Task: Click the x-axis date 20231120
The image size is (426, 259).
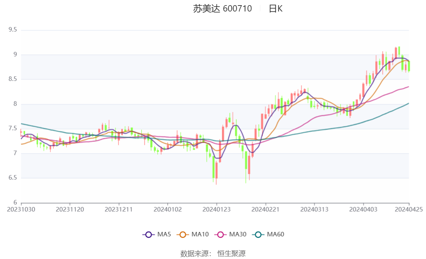Action: [70, 210]
